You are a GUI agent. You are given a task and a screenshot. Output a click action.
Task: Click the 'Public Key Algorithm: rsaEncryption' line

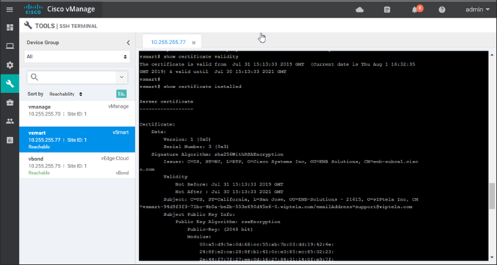pos(228,222)
